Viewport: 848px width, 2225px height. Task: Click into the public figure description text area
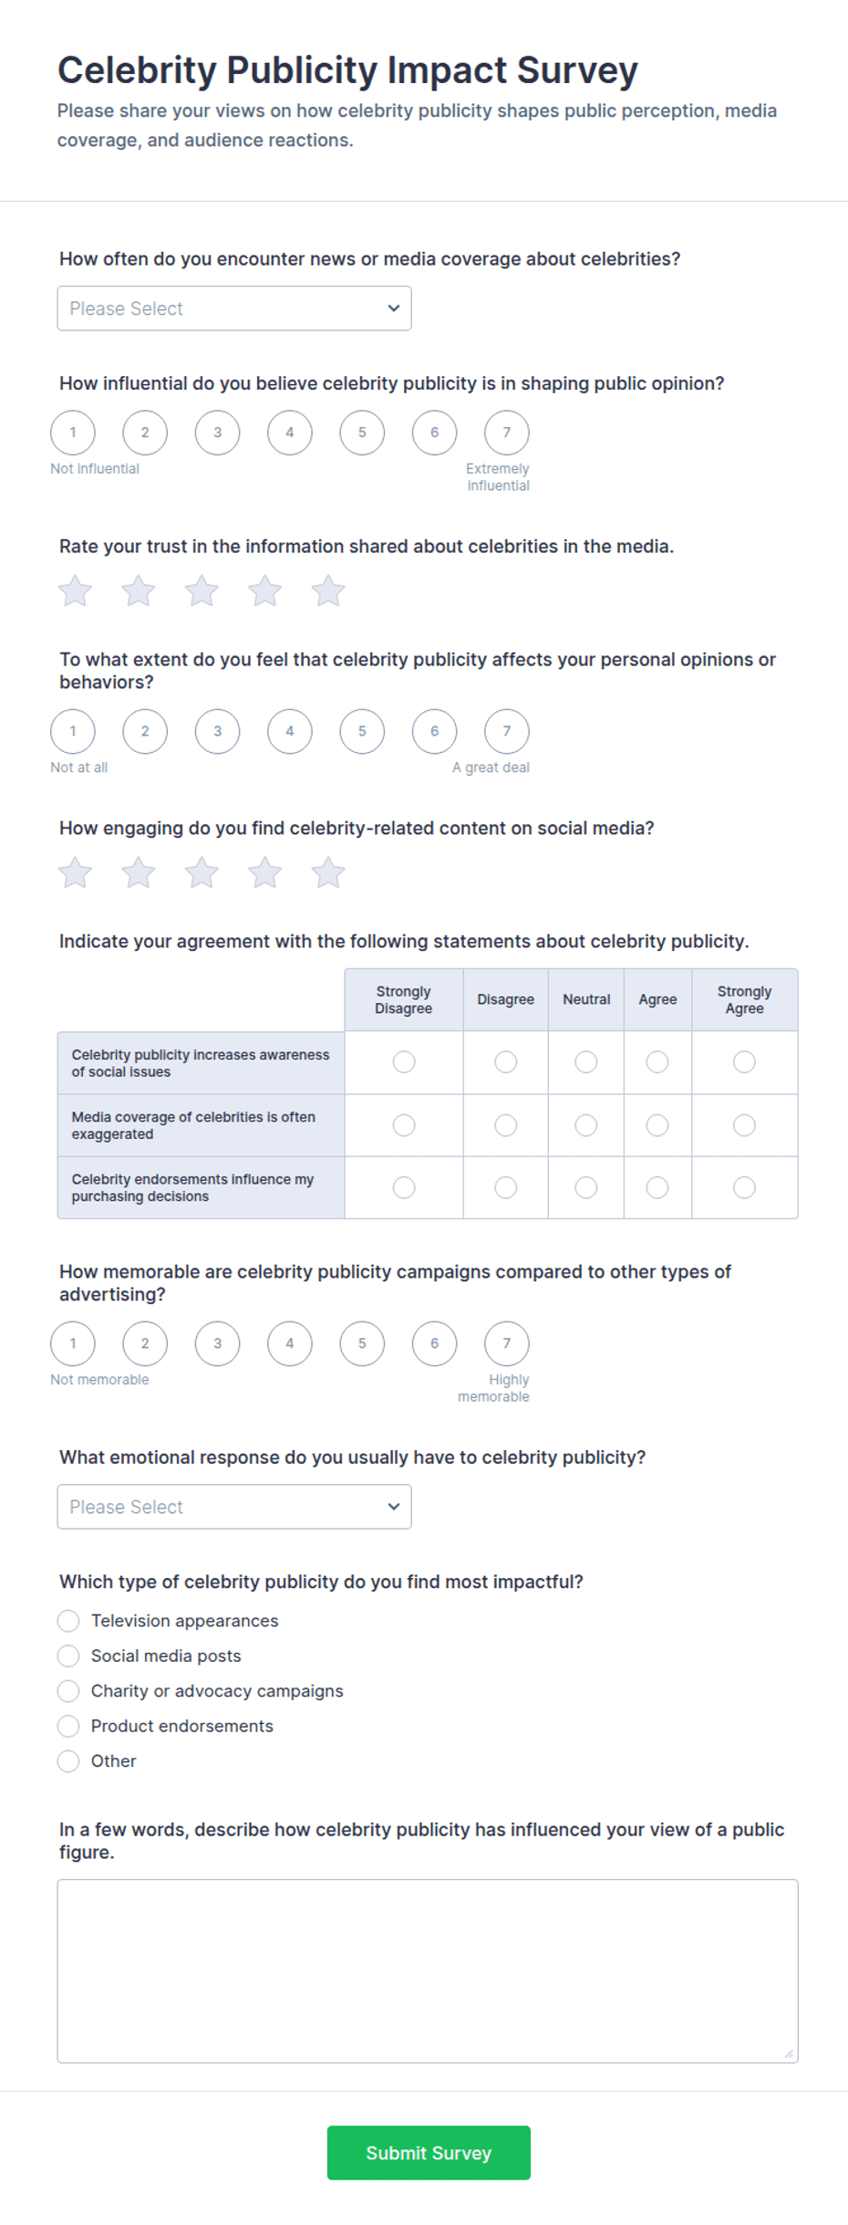tap(428, 1971)
